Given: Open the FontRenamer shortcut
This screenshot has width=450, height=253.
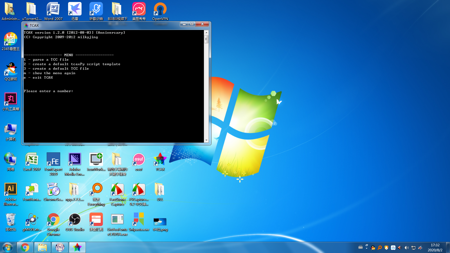Looking at the screenshot, I should (x=32, y=192).
